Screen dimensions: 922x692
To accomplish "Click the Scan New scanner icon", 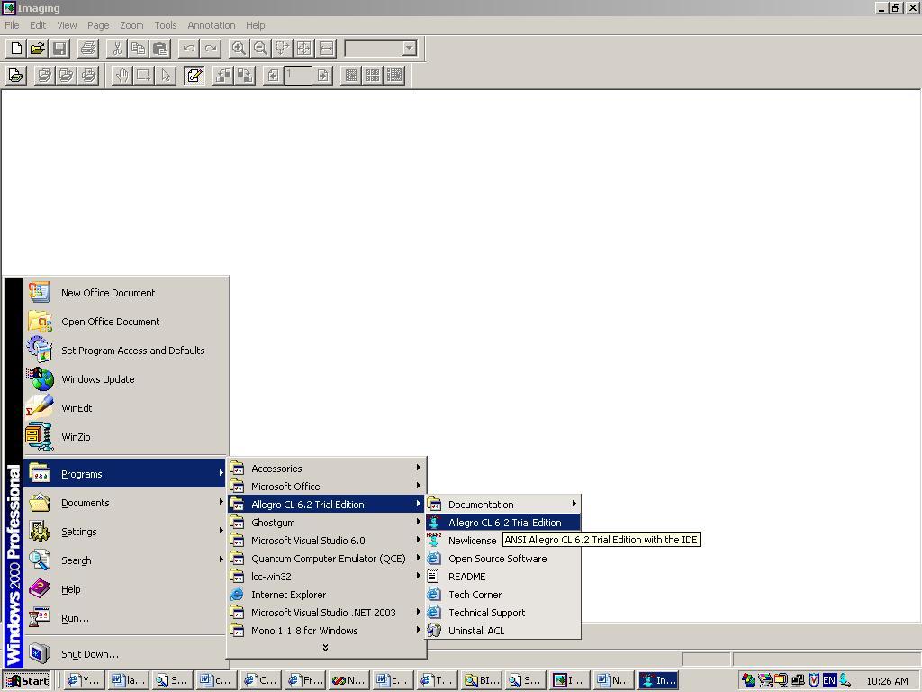I will pyautogui.click(x=16, y=76).
